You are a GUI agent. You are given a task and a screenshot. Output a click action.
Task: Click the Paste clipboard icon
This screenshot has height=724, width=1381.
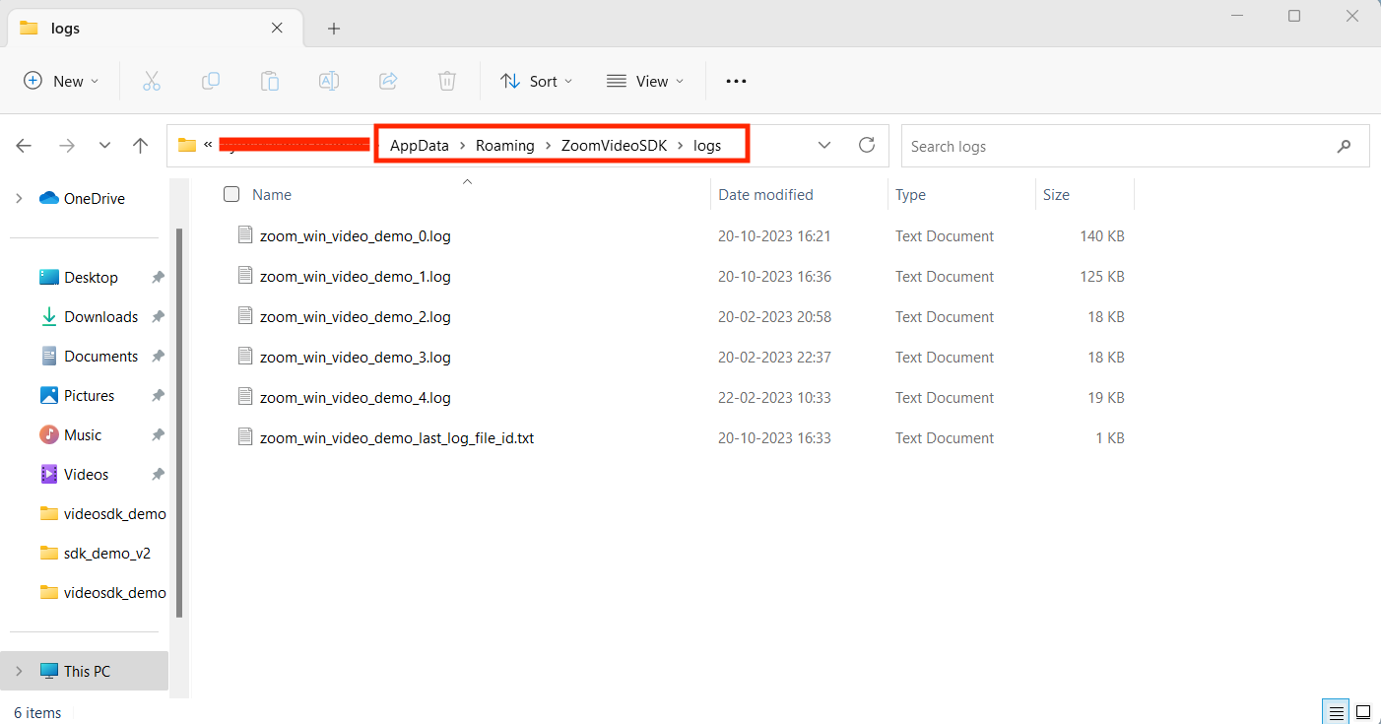[270, 81]
